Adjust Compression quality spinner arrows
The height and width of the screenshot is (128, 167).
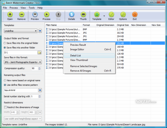[x=39, y=68]
